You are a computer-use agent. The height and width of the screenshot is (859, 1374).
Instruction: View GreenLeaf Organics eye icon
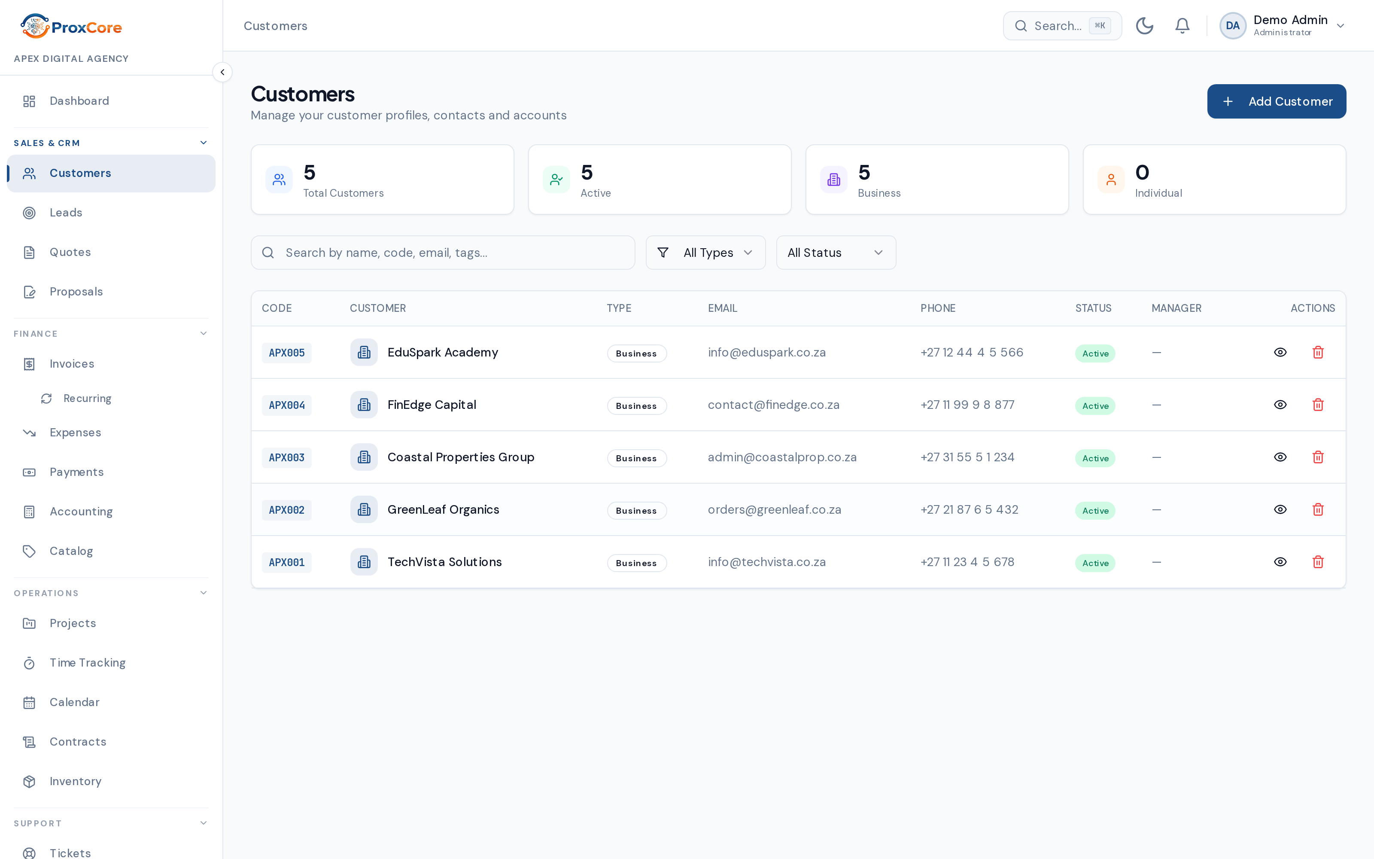tap(1280, 509)
